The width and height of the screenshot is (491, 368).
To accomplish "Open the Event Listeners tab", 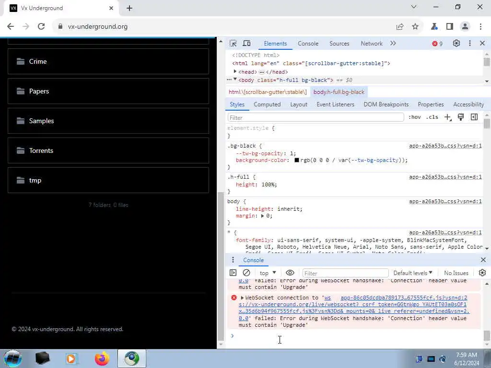I will click(x=335, y=104).
